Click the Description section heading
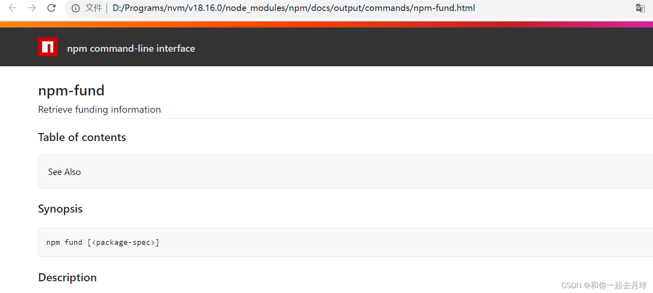 click(x=67, y=277)
